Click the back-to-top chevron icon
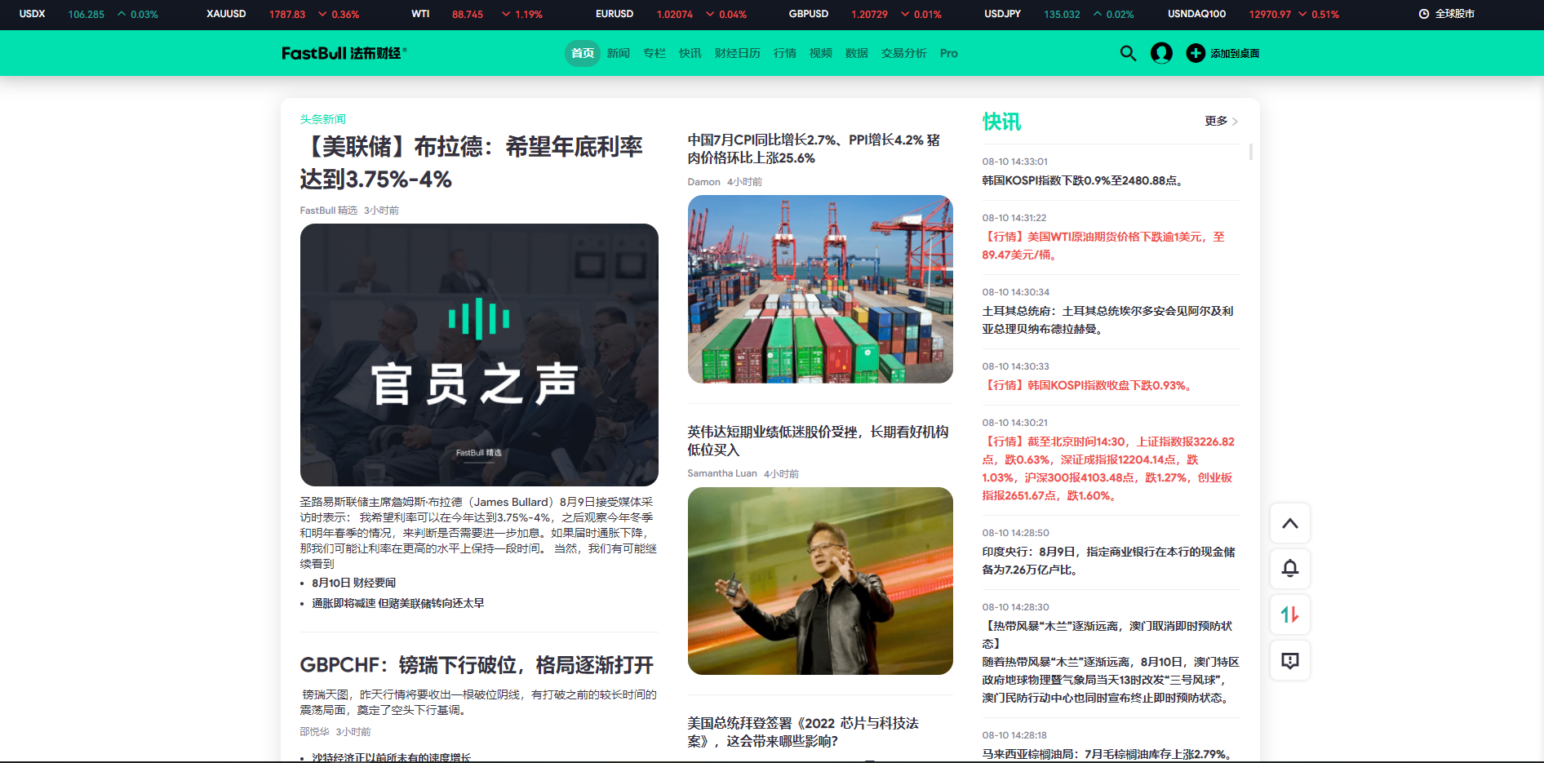 [1289, 523]
